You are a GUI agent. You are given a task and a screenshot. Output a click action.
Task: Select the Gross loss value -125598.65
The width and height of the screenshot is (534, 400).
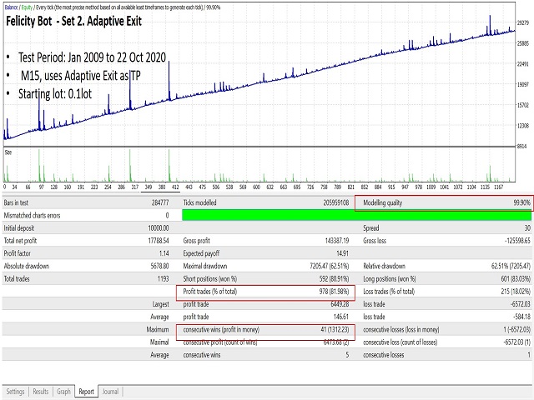point(517,241)
